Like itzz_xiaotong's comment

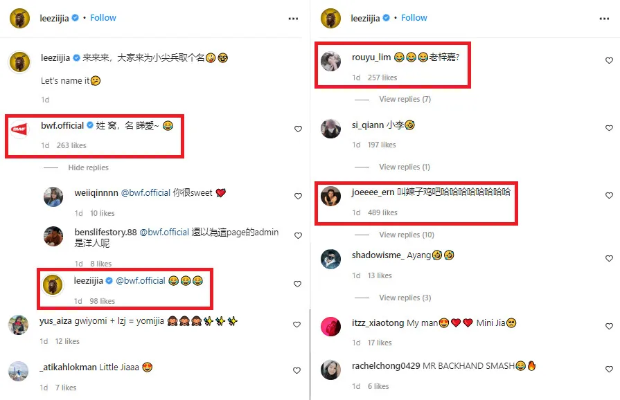[609, 326]
